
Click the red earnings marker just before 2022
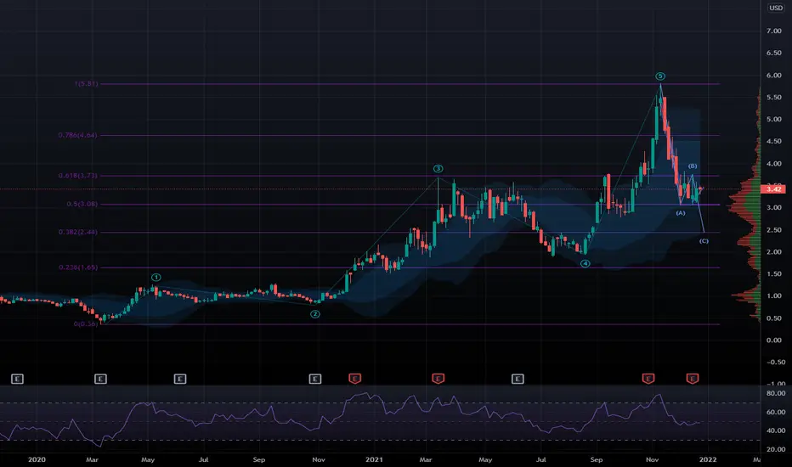click(x=693, y=379)
